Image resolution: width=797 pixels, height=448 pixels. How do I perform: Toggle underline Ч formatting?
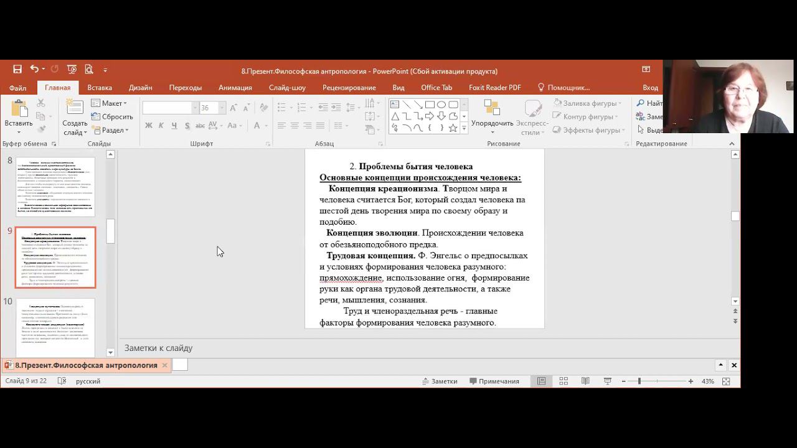(173, 125)
